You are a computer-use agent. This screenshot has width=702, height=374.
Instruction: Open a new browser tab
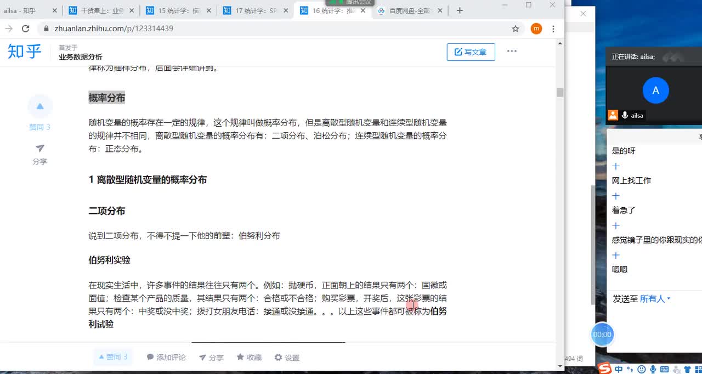coord(460,10)
